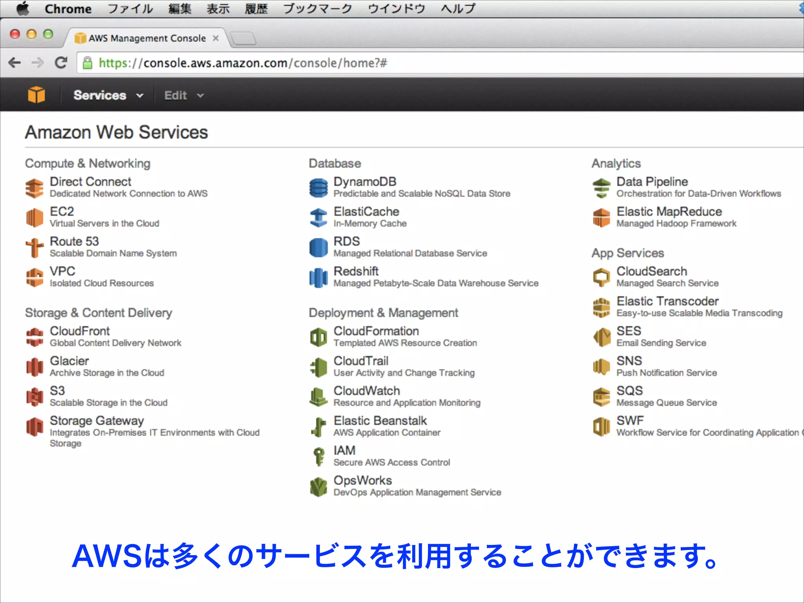Open the SQS service link
The image size is (804, 603).
click(x=629, y=391)
